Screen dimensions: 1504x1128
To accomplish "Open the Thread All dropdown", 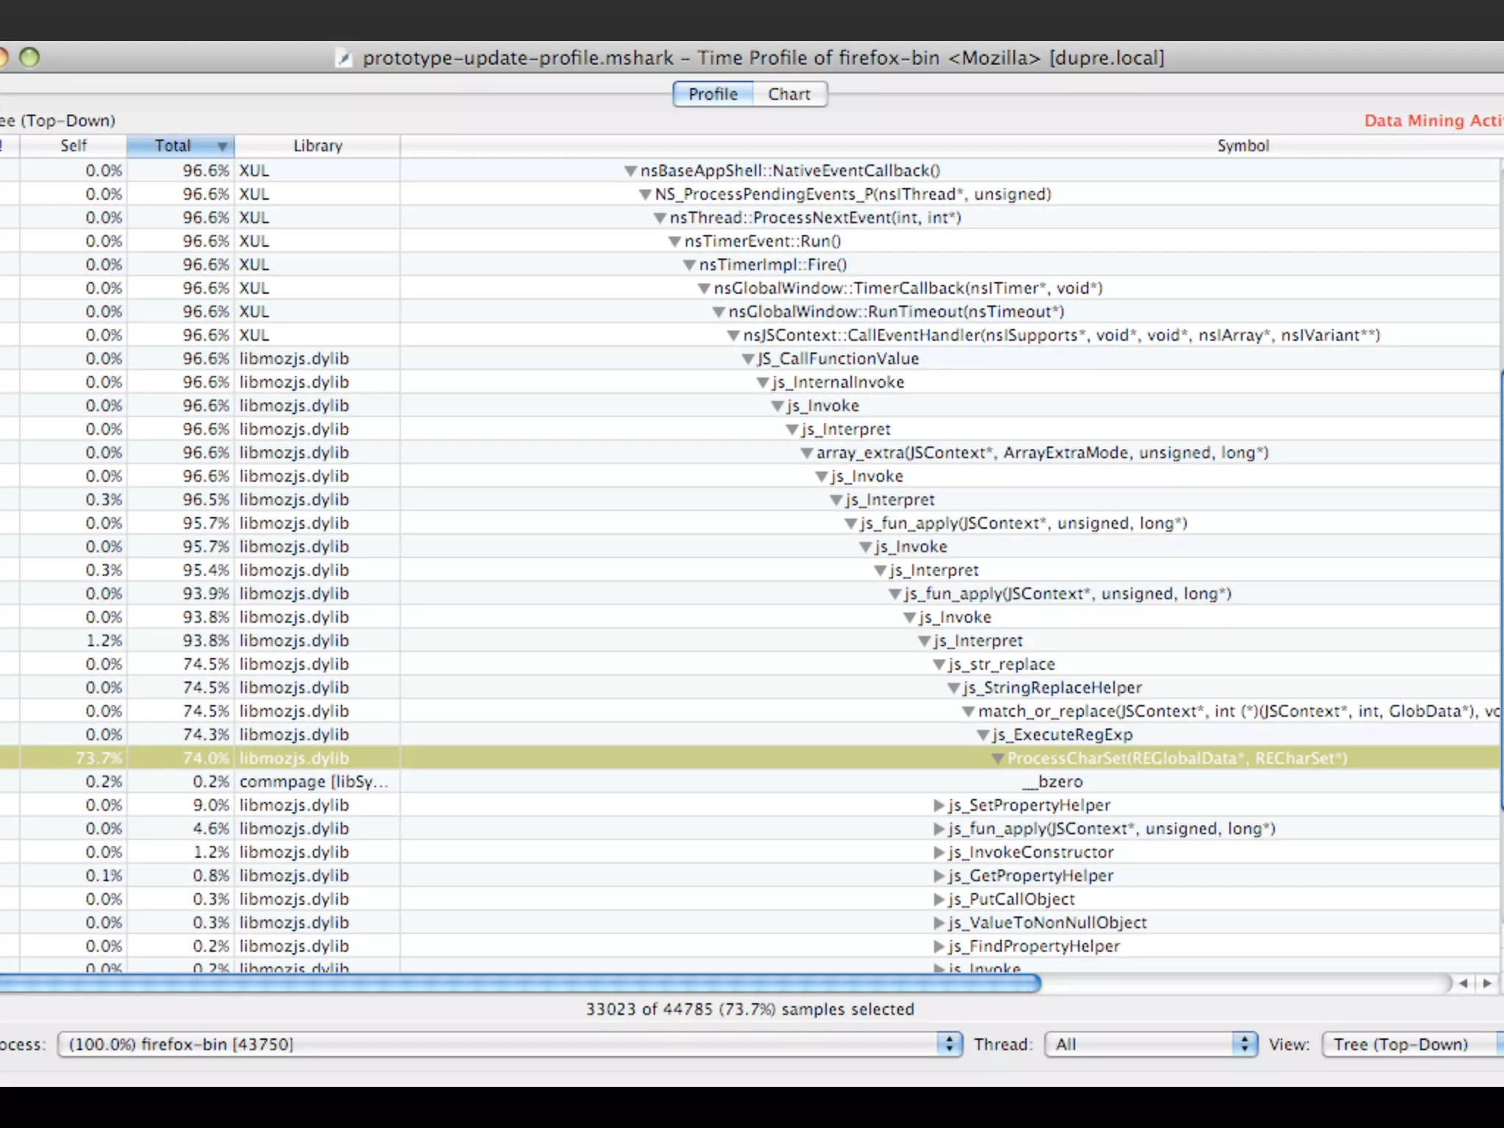I will [x=1150, y=1044].
